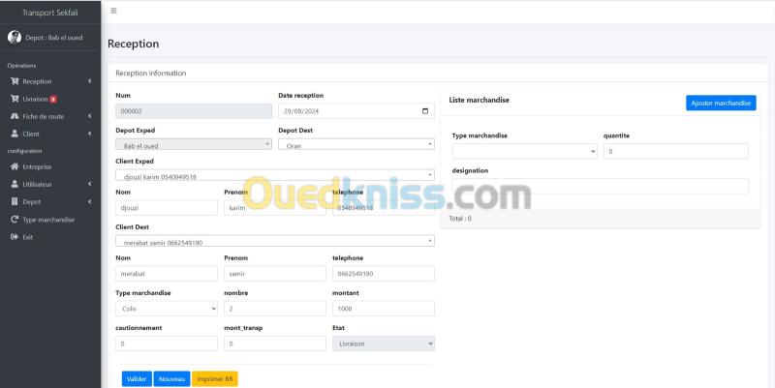
Task: Click the Imprimer BR button
Action: tap(215, 378)
